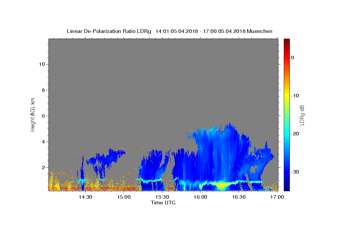Click the 15:30 time tick label
Screen dimensions: 344x229
[x=162, y=197]
